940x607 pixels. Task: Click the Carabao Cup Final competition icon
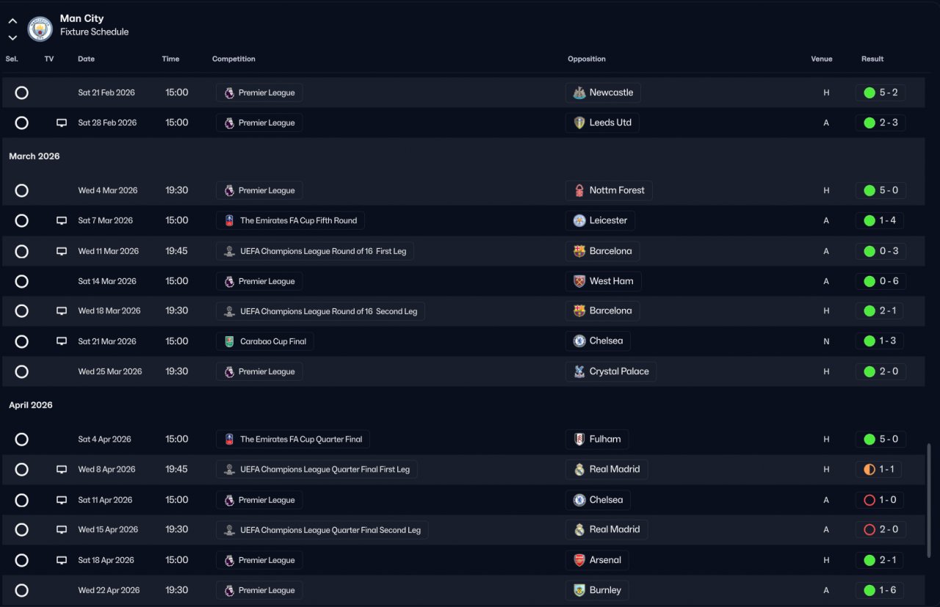tap(229, 341)
